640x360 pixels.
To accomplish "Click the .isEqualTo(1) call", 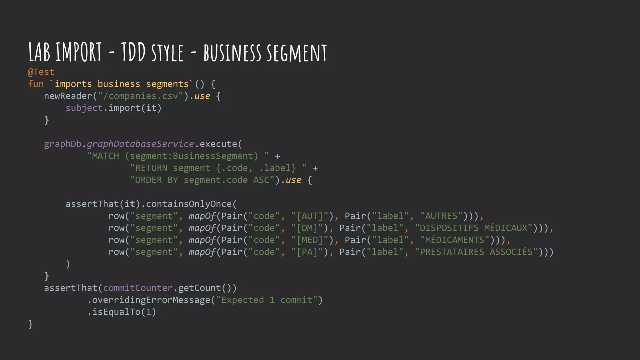I will tap(122, 312).
